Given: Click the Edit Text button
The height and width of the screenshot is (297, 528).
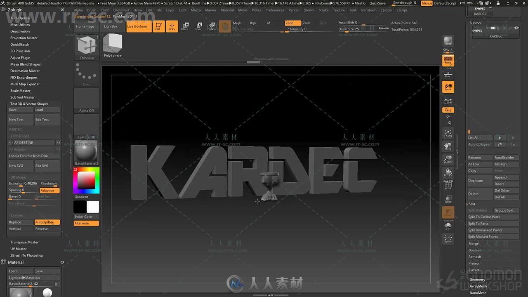Looking at the screenshot, I should pos(47,120).
